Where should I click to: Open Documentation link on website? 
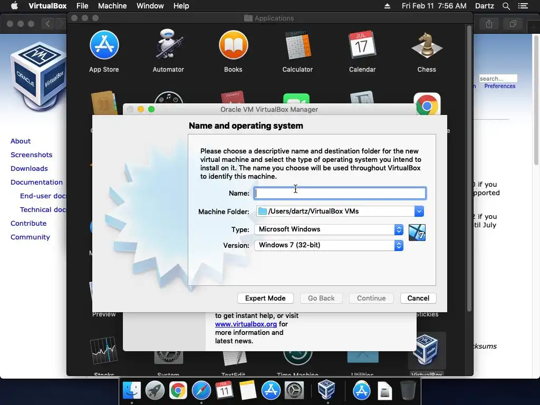pos(36,182)
